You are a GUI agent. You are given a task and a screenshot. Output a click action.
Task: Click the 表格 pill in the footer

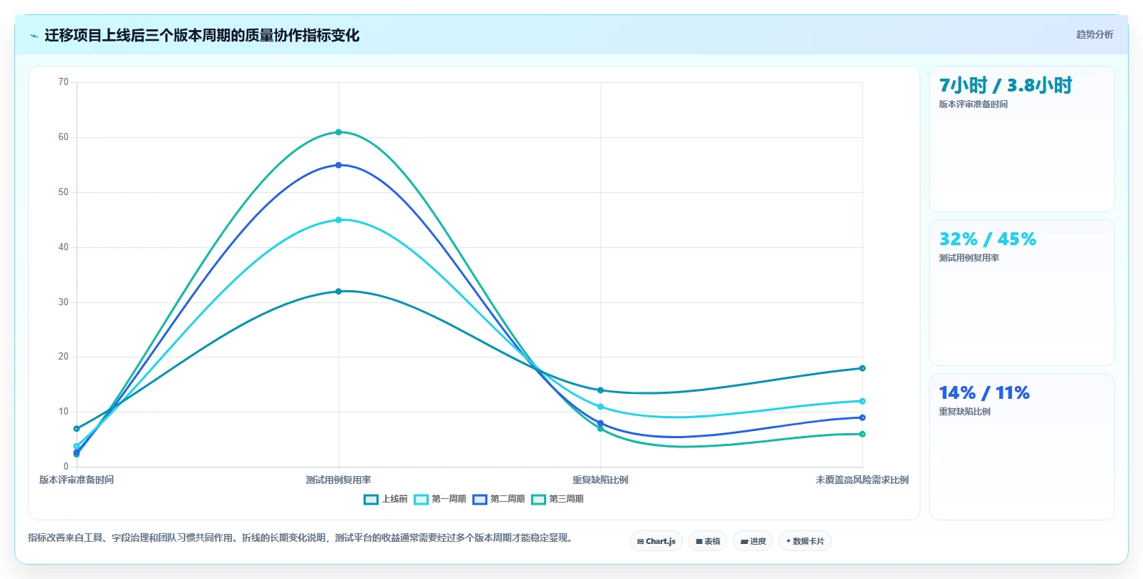tap(708, 541)
